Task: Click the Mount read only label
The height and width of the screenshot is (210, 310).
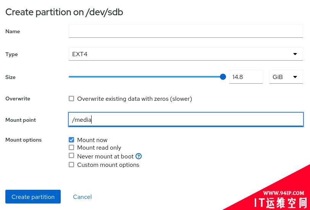Action: pos(99,148)
